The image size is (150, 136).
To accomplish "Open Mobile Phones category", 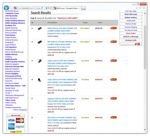I will pyautogui.click(x=11, y=54).
